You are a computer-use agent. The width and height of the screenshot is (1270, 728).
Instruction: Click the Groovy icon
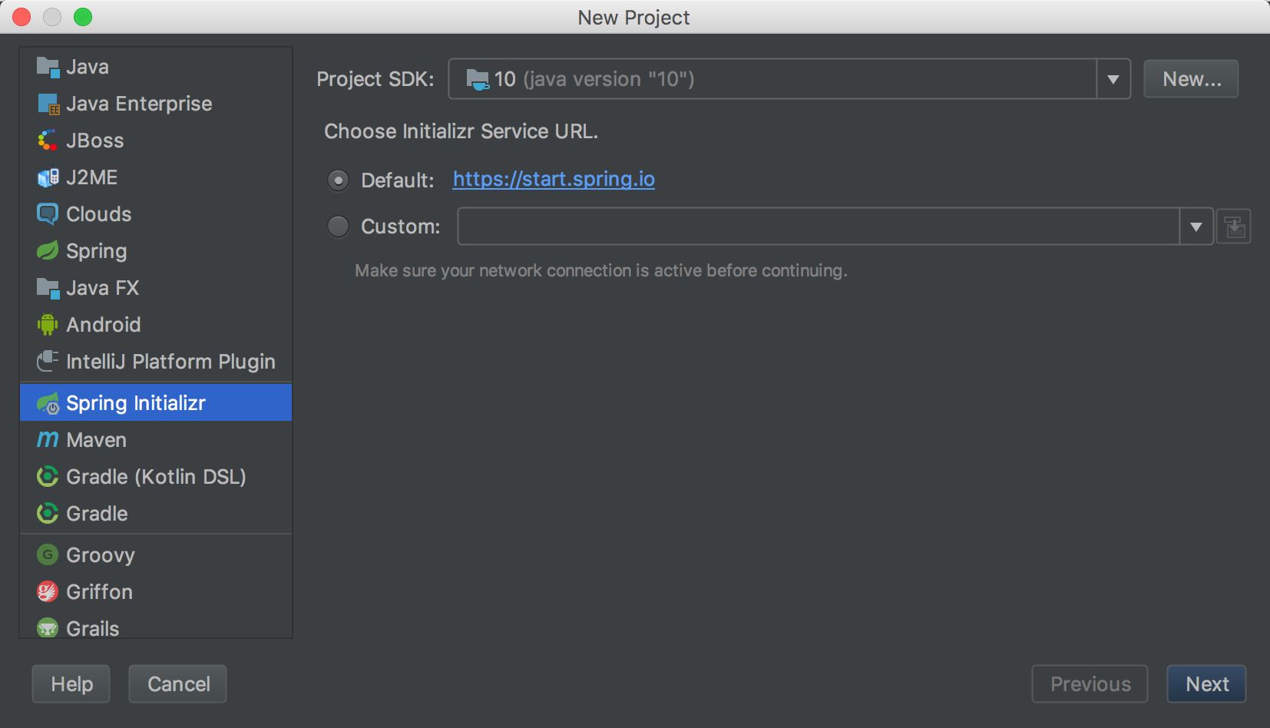48,555
